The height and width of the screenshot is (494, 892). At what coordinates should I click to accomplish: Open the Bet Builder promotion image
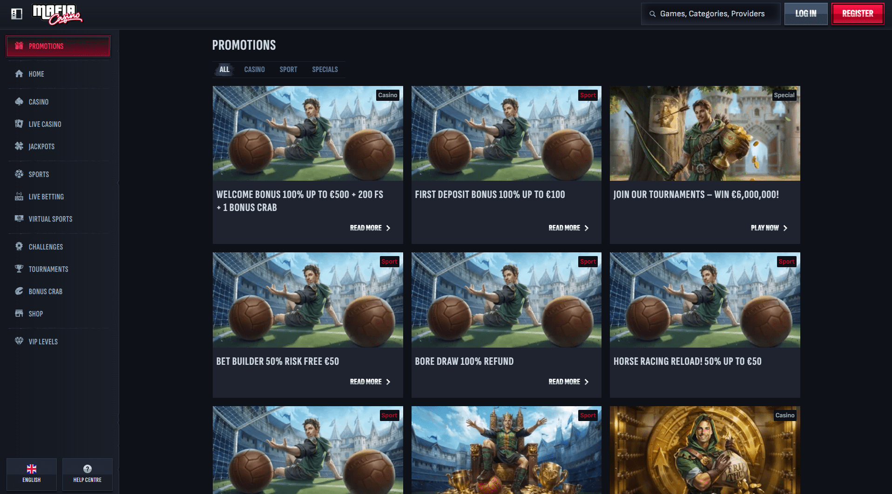pos(308,300)
